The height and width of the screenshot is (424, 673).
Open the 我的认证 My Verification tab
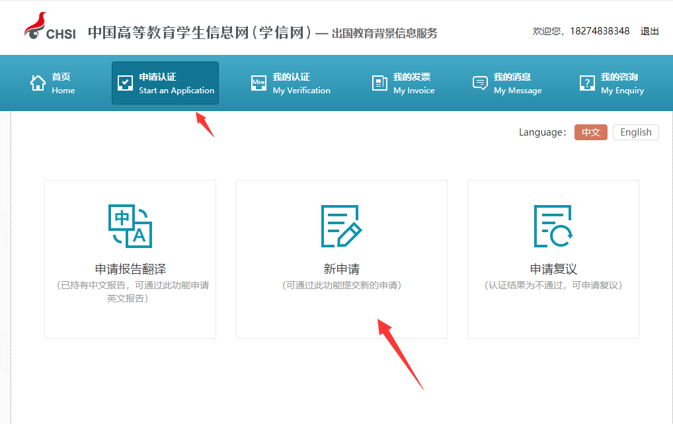click(x=301, y=83)
